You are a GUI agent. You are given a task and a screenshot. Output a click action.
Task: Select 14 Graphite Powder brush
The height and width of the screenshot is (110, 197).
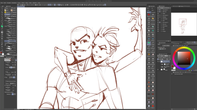tap(10, 53)
